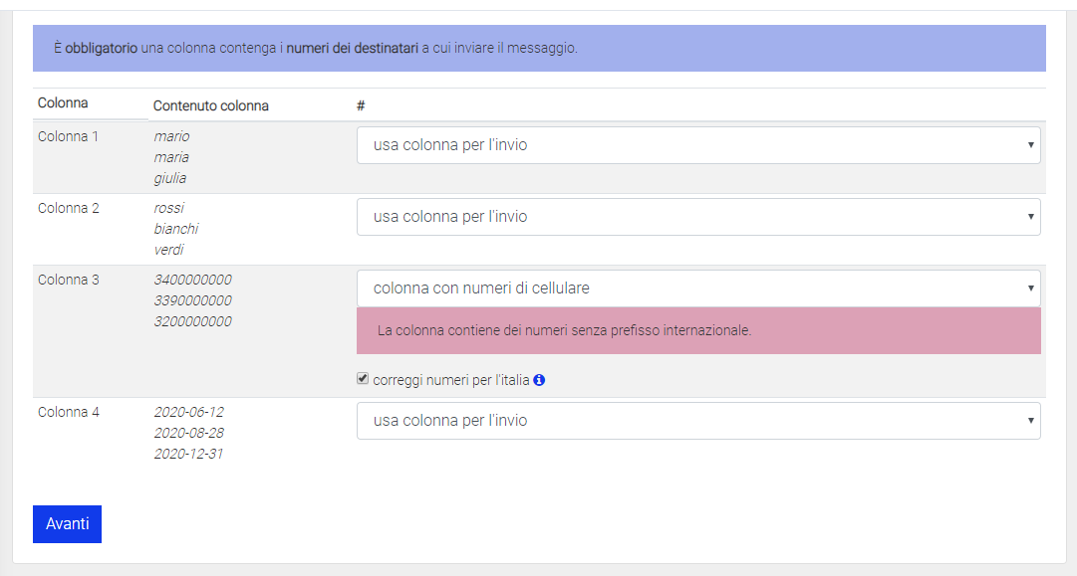Open the colonna con numeri di cellulare dropdown
The width and height of the screenshot is (1077, 576).
697,288
